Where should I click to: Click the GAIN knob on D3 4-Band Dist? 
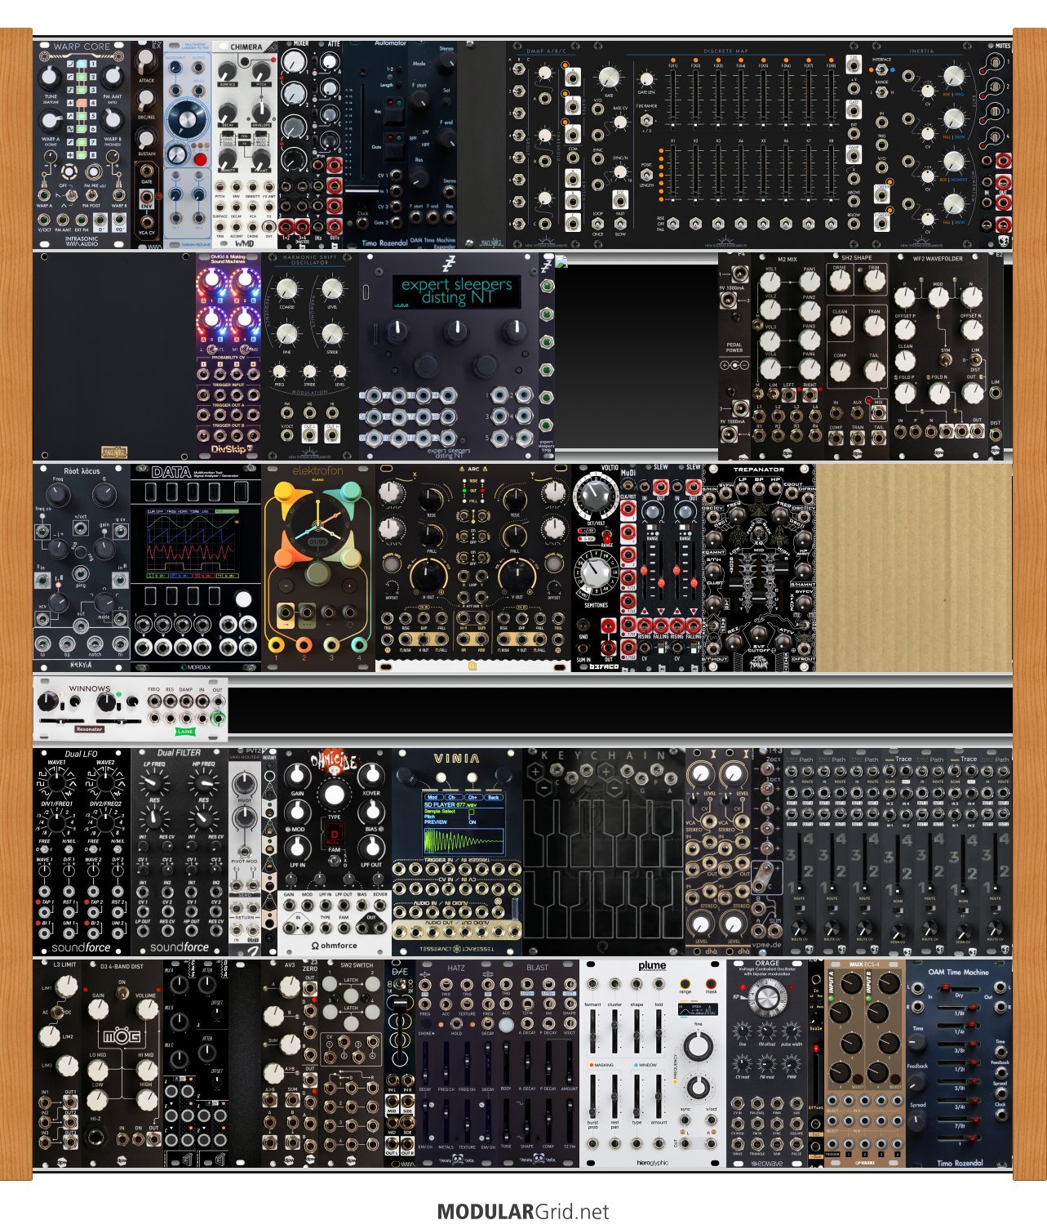click(98, 1009)
